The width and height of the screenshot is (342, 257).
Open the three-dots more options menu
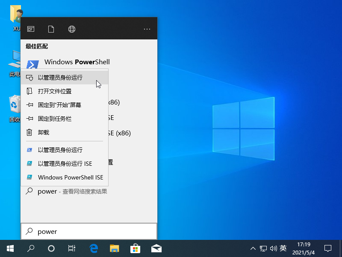pos(147,29)
